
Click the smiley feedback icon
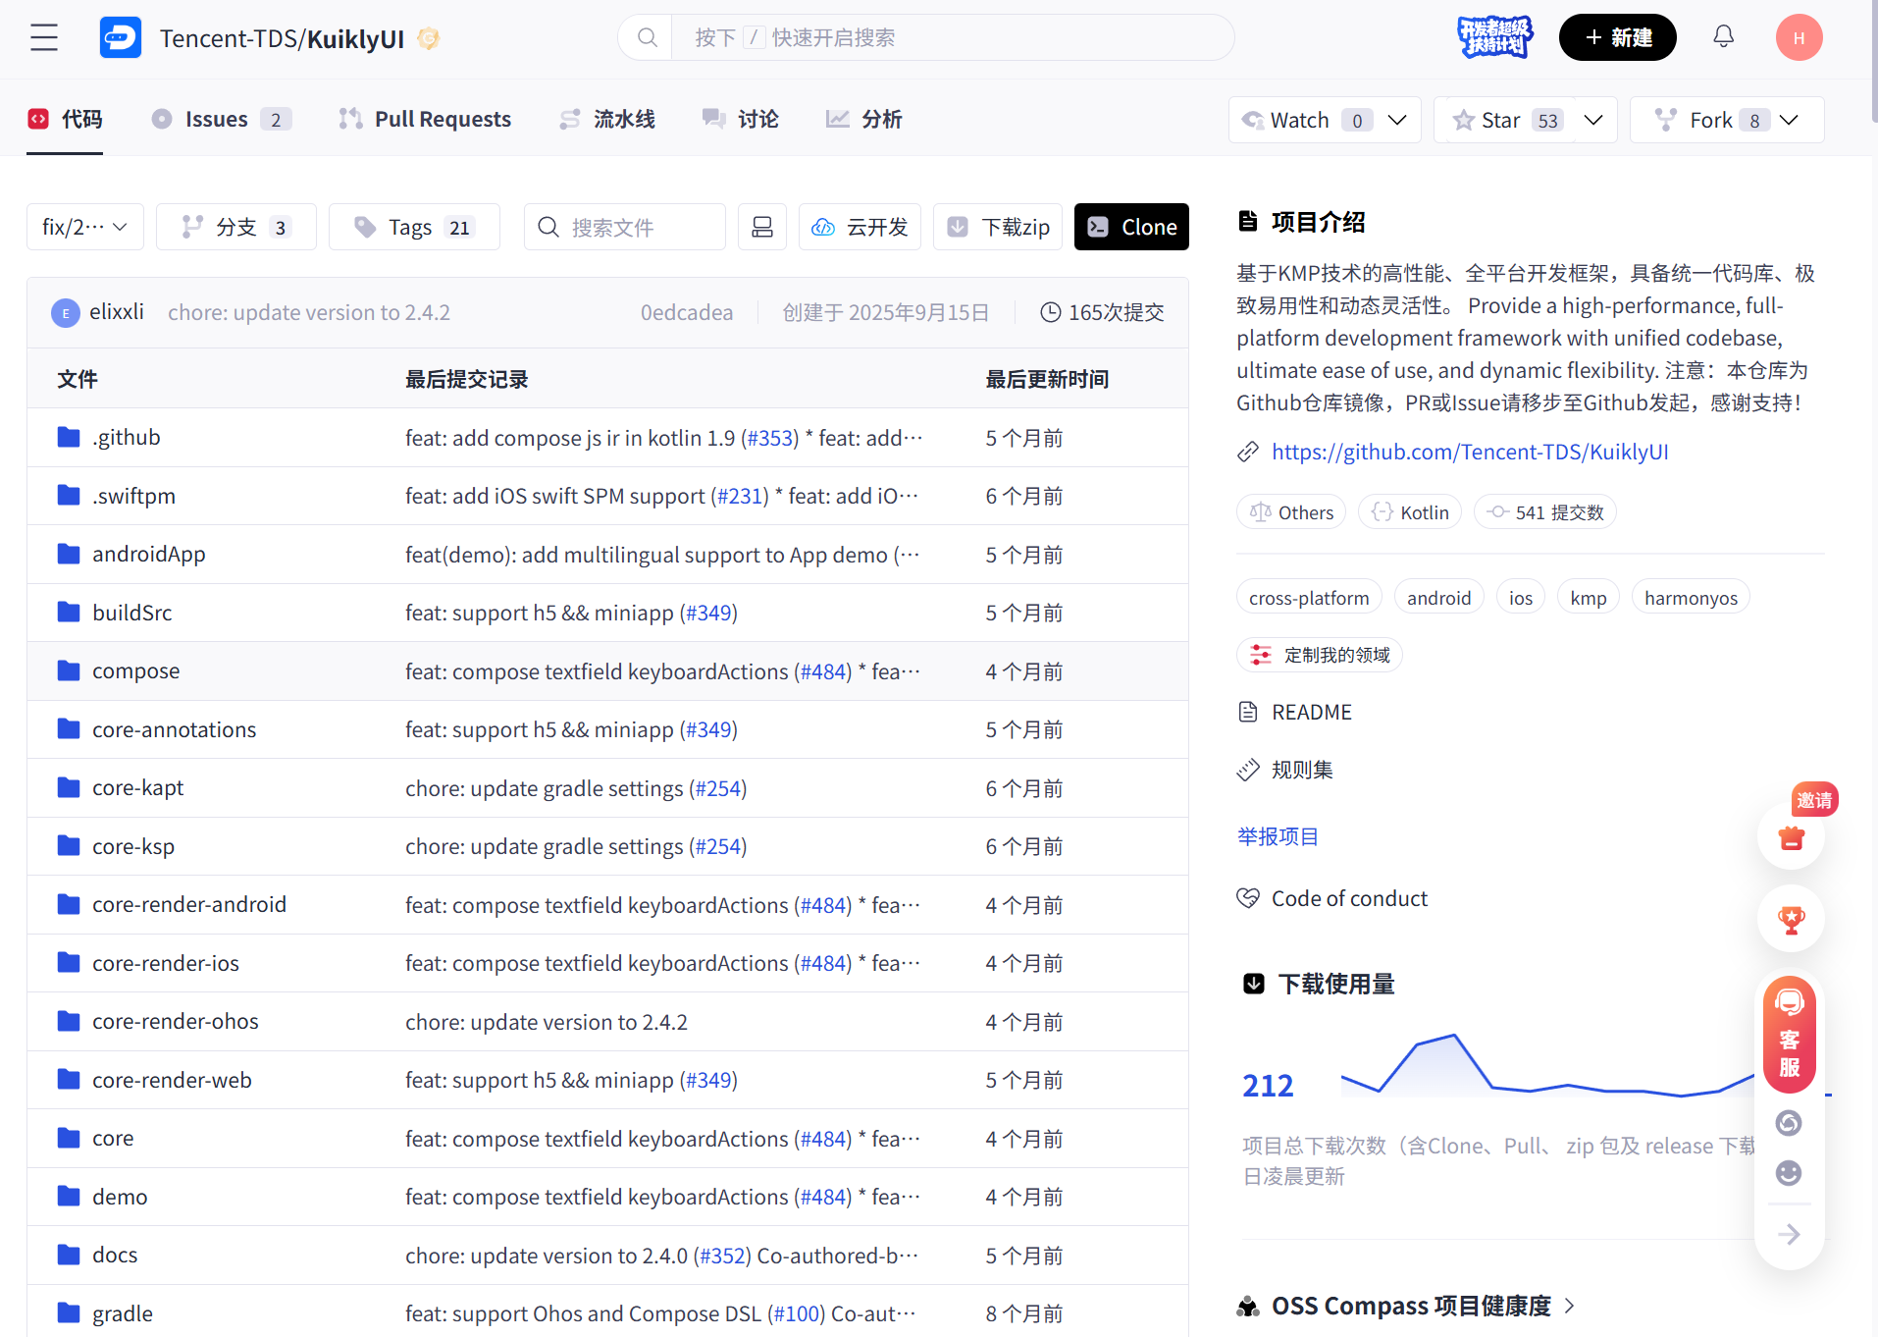[1789, 1173]
